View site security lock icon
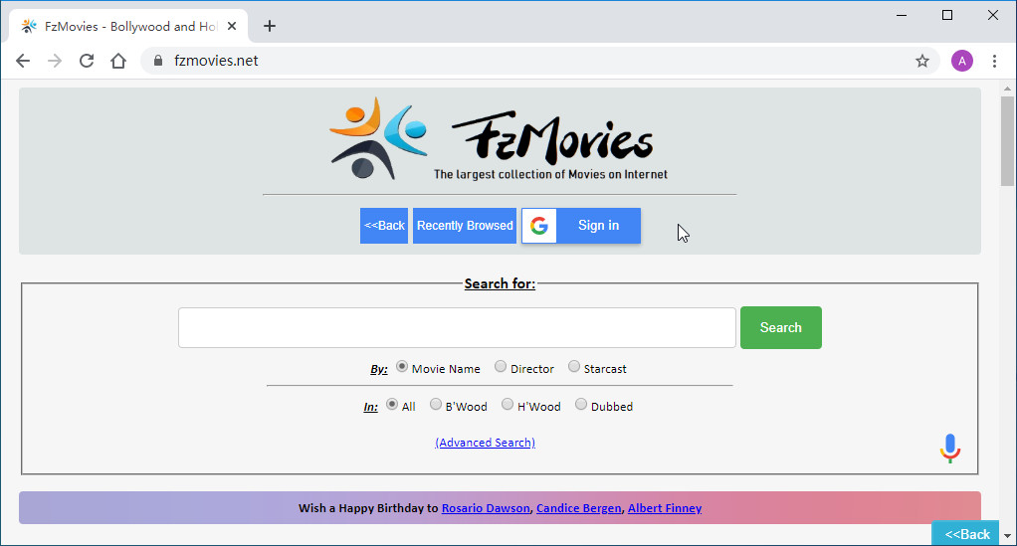 (157, 61)
